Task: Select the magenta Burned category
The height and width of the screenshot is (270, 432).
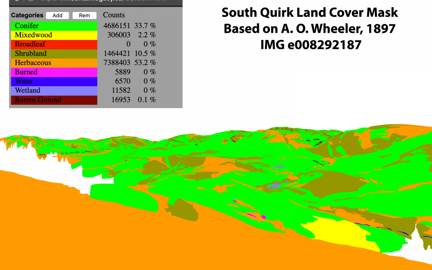Action: click(x=54, y=72)
